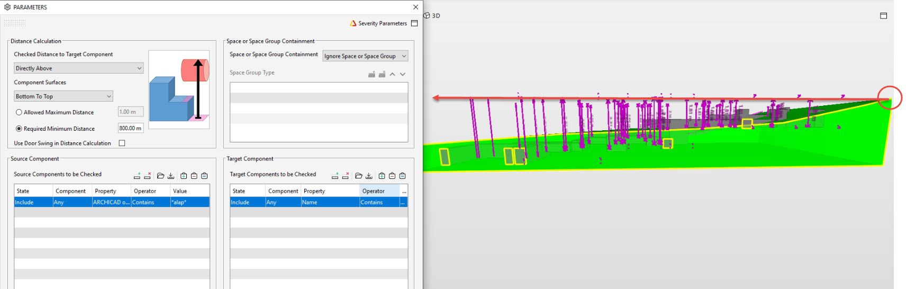
Task: Click 'Component' header in Source Components table
Action: pyautogui.click(x=73, y=191)
